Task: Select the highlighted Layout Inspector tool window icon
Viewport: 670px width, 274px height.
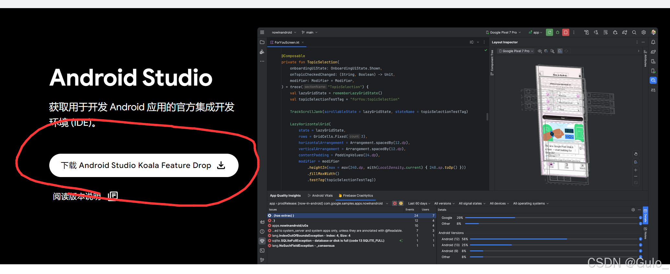Action: point(653,80)
